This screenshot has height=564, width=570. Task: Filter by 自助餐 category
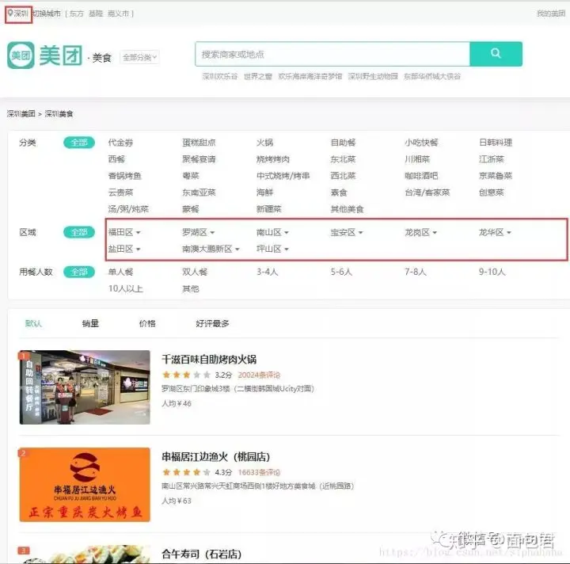pyautogui.click(x=343, y=143)
